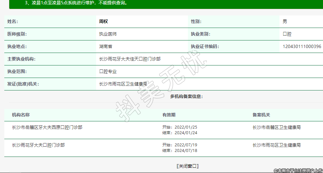
Task: Click the end date 2024/07/18
Action: point(186,151)
